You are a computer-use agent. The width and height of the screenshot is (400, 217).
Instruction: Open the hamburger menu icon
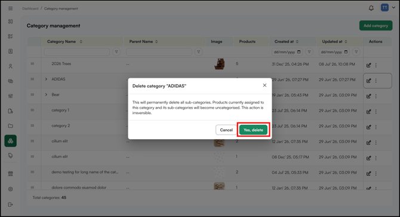coord(11,8)
